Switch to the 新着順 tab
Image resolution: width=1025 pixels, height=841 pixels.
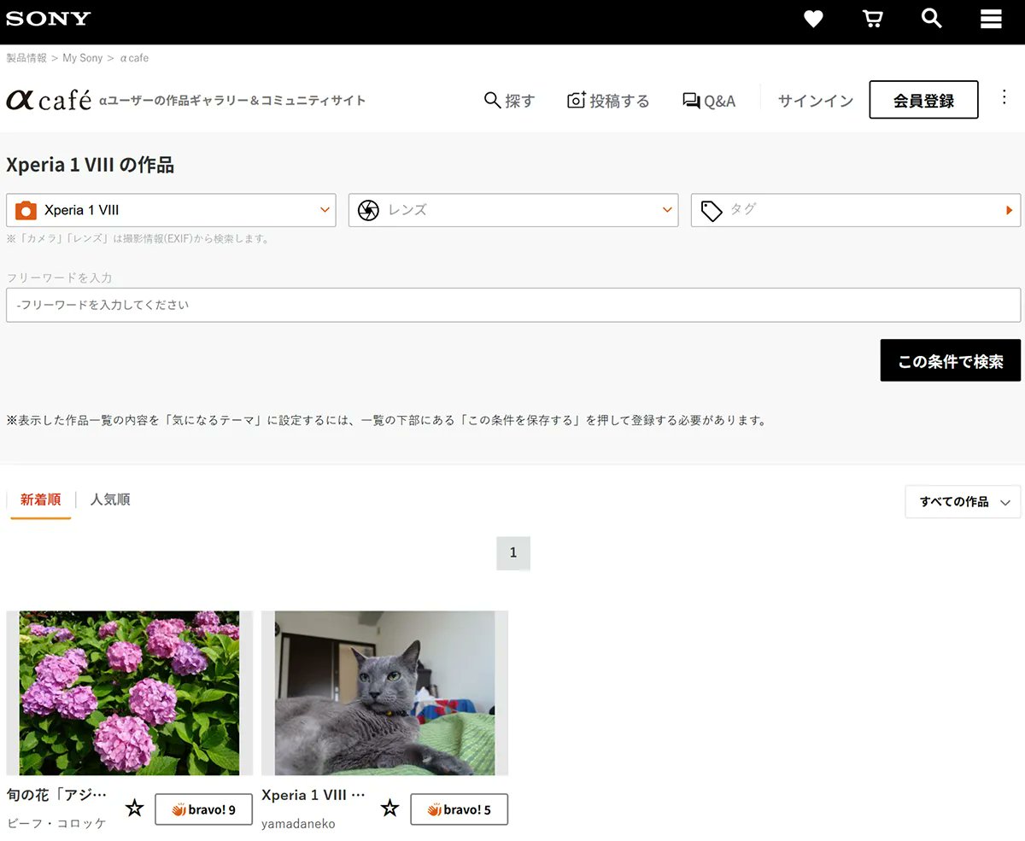(41, 499)
